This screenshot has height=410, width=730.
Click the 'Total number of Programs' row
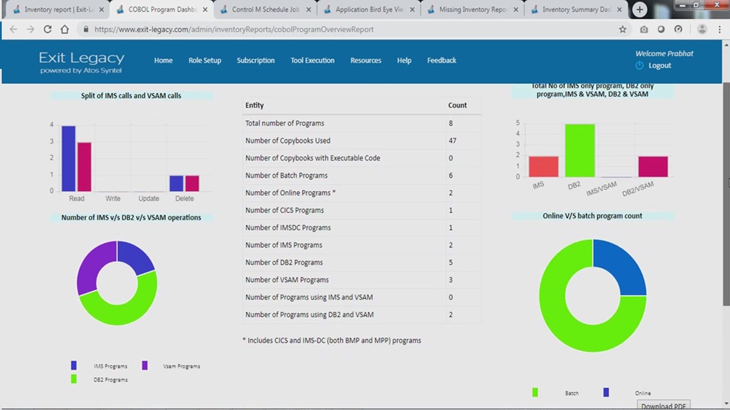coord(362,123)
